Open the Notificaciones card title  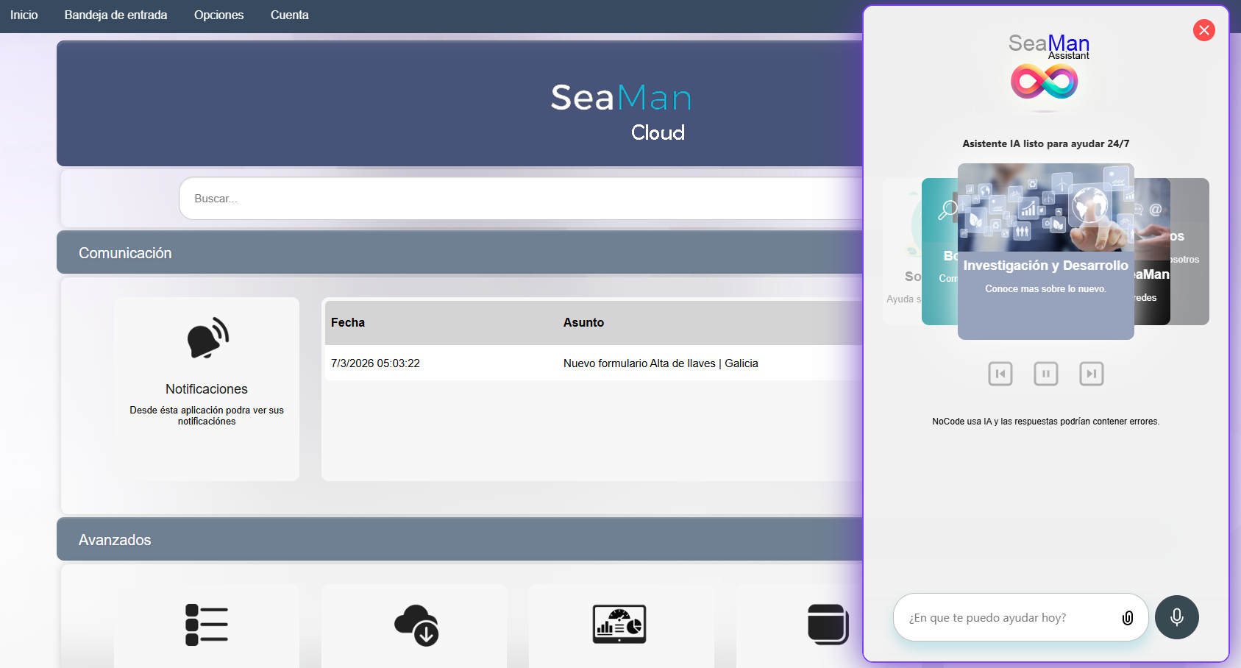click(207, 389)
